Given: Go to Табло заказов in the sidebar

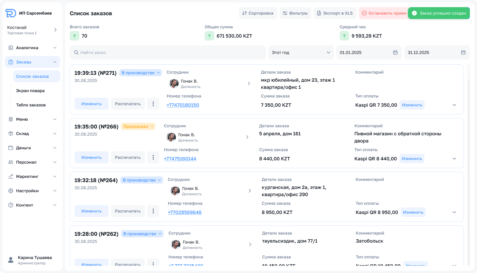Looking at the screenshot, I should [x=31, y=105].
